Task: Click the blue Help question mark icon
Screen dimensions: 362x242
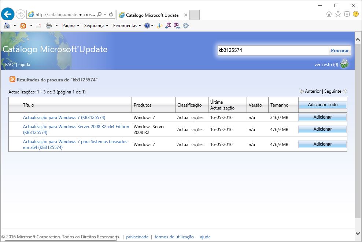Action: [x=147, y=26]
